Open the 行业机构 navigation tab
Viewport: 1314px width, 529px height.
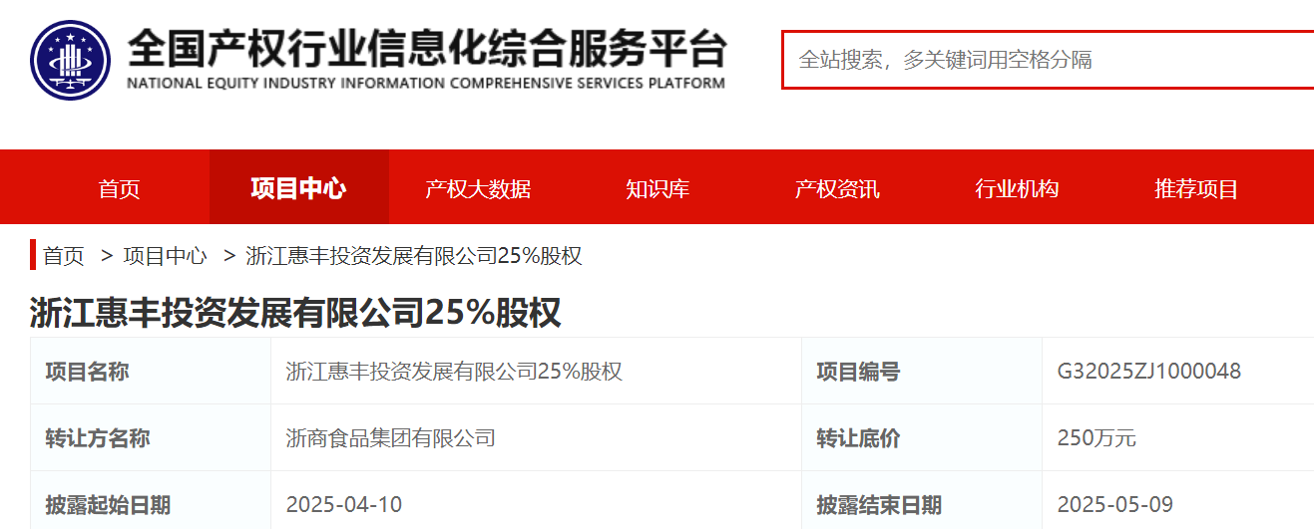point(1017,188)
